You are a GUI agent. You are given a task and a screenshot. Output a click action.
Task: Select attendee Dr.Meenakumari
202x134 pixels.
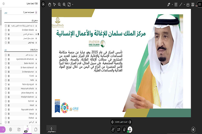(21, 72)
